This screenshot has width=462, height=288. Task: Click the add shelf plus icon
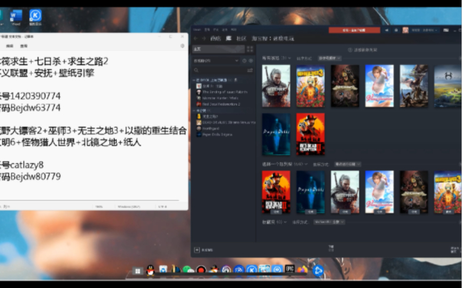point(350,50)
